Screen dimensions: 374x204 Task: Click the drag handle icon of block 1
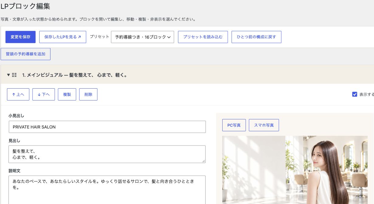[x=14, y=75]
